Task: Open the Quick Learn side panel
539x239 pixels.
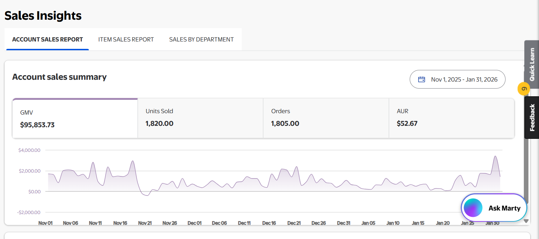Action: coord(532,64)
